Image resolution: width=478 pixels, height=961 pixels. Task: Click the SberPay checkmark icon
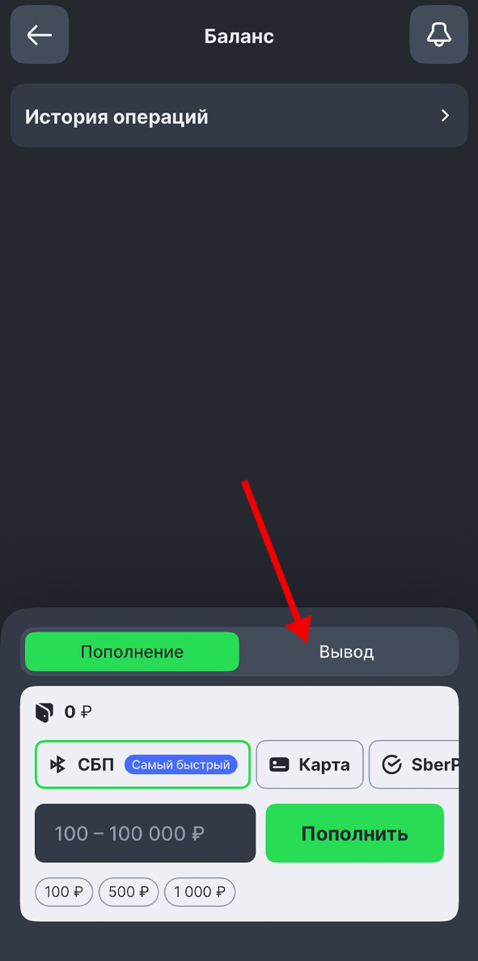[391, 765]
